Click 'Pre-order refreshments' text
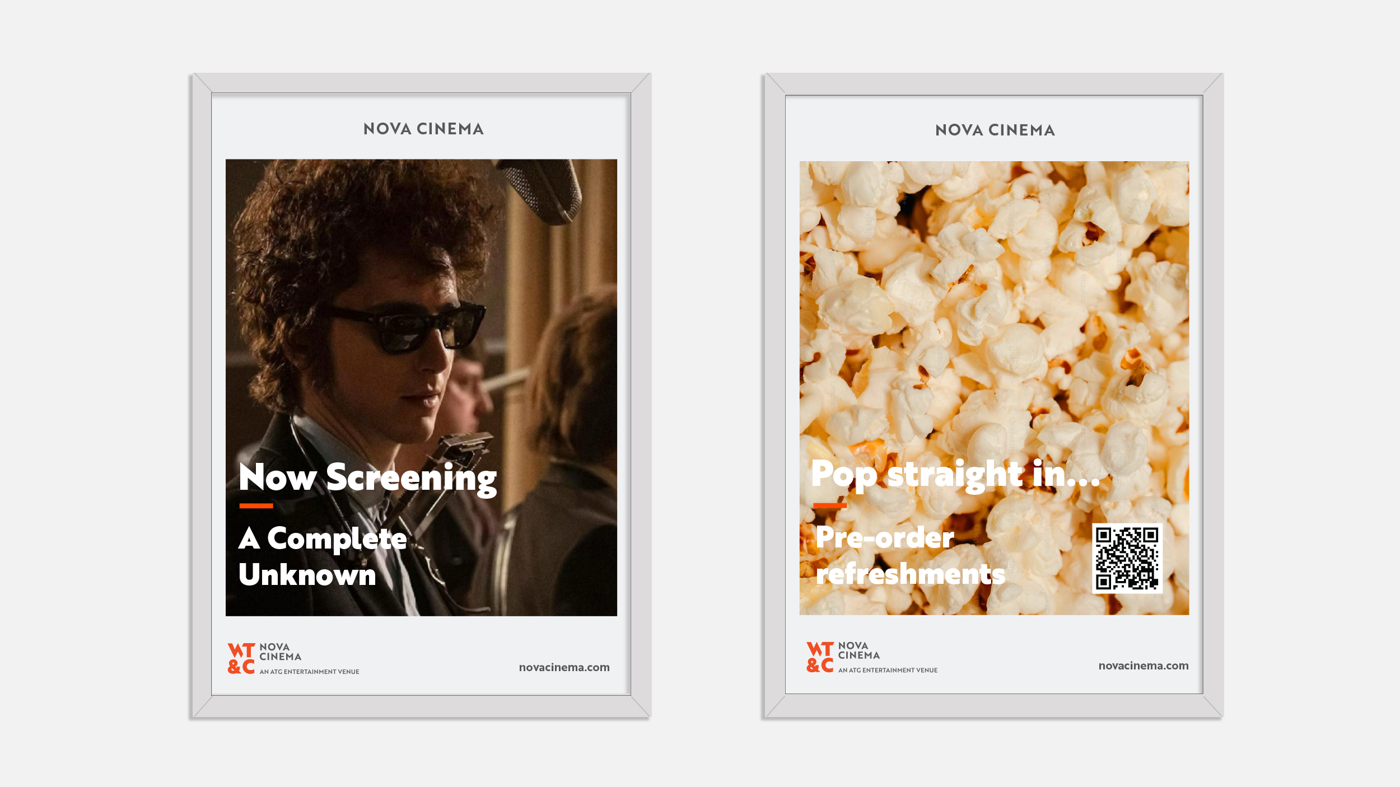The height and width of the screenshot is (787, 1400). [x=911, y=556]
